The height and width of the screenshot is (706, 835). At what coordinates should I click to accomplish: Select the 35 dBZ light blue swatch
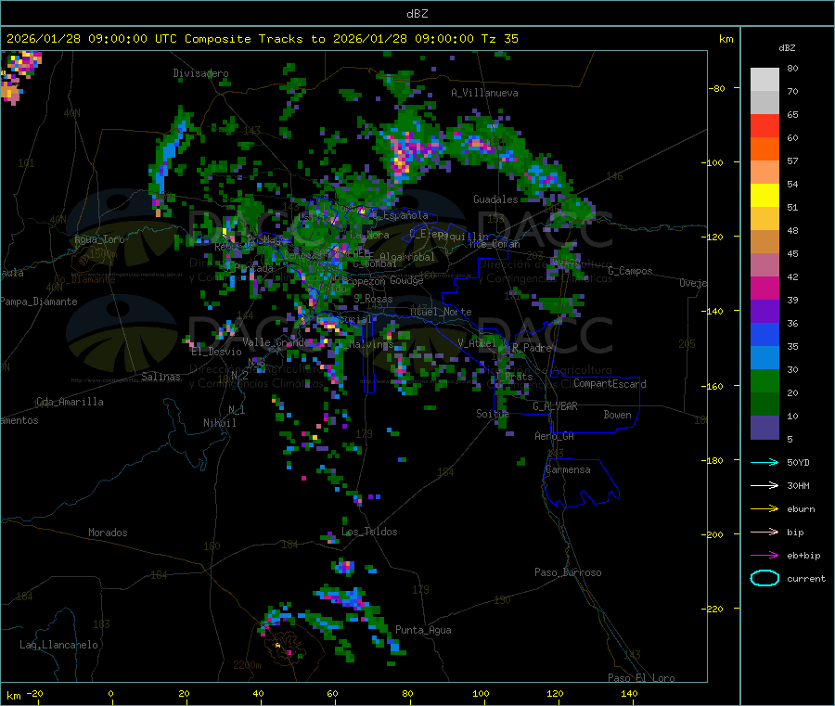pyautogui.click(x=764, y=358)
